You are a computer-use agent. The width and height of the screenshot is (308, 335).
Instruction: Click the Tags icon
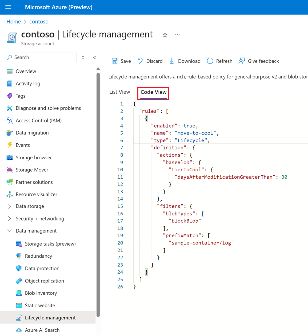tap(10, 96)
